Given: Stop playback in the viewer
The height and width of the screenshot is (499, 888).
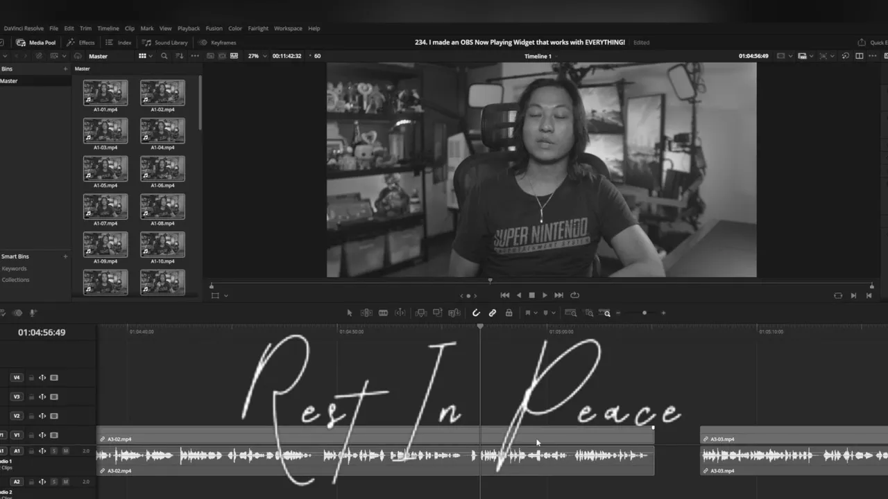Looking at the screenshot, I should tap(532, 295).
